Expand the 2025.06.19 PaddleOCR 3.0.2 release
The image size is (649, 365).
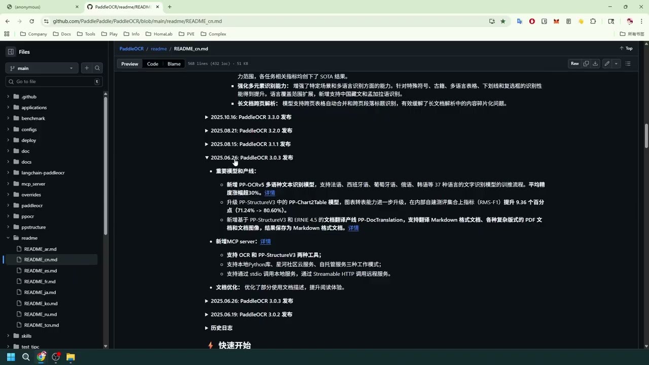pyautogui.click(x=248, y=315)
